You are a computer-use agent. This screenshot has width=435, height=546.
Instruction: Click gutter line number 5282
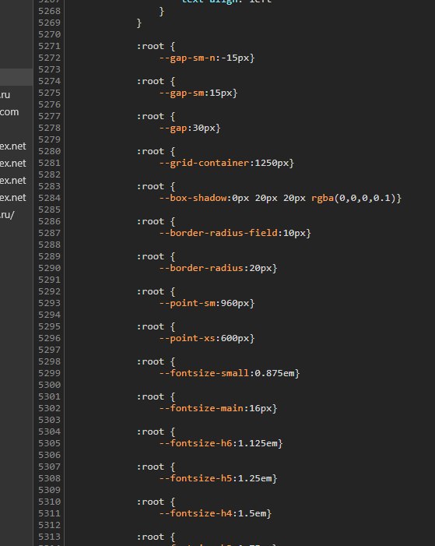click(50, 174)
